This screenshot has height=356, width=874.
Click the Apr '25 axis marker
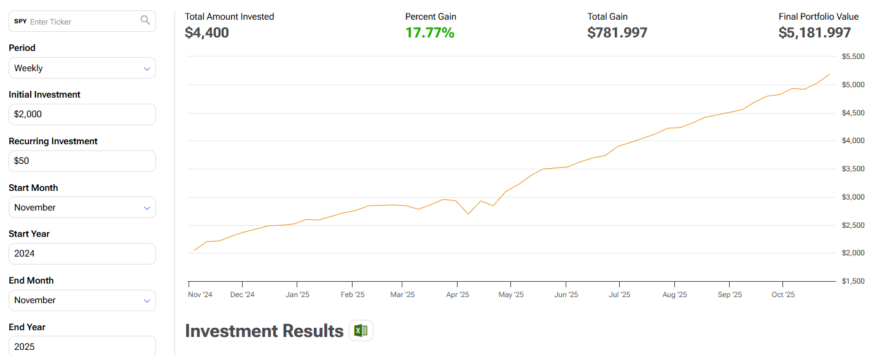tap(457, 295)
